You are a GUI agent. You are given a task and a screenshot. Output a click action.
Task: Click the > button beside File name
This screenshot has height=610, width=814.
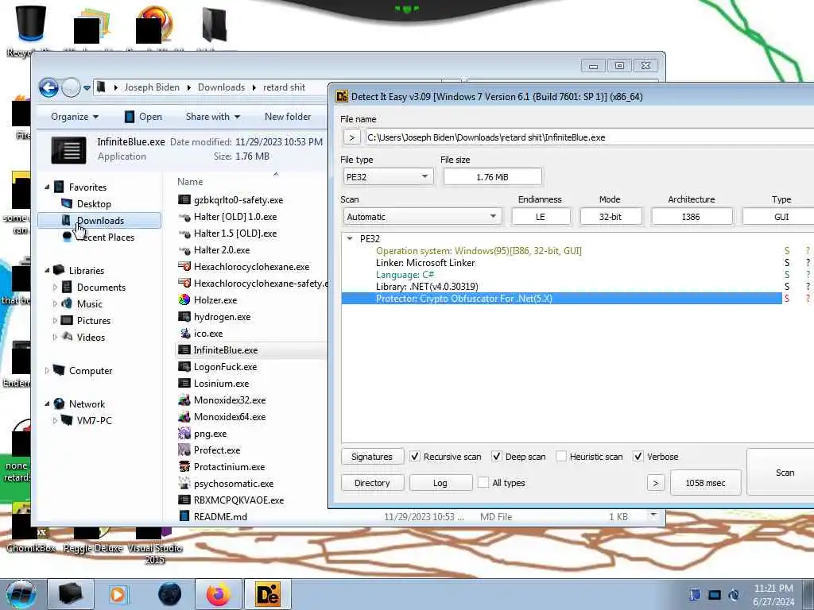pos(352,137)
